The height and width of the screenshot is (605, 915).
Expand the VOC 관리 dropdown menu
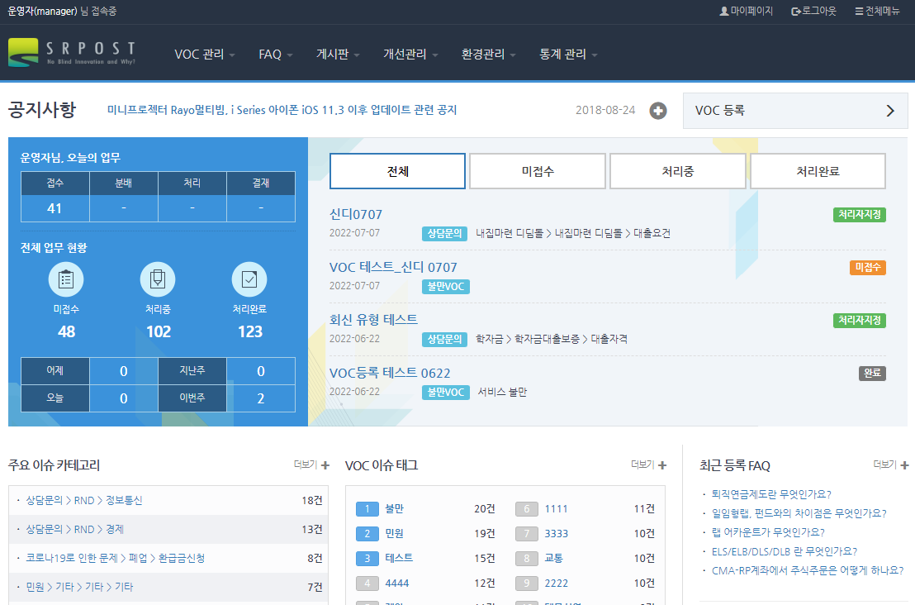(x=205, y=55)
